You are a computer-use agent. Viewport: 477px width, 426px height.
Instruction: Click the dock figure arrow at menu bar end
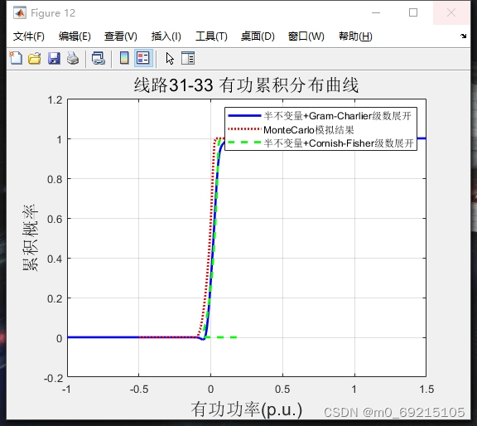click(463, 36)
